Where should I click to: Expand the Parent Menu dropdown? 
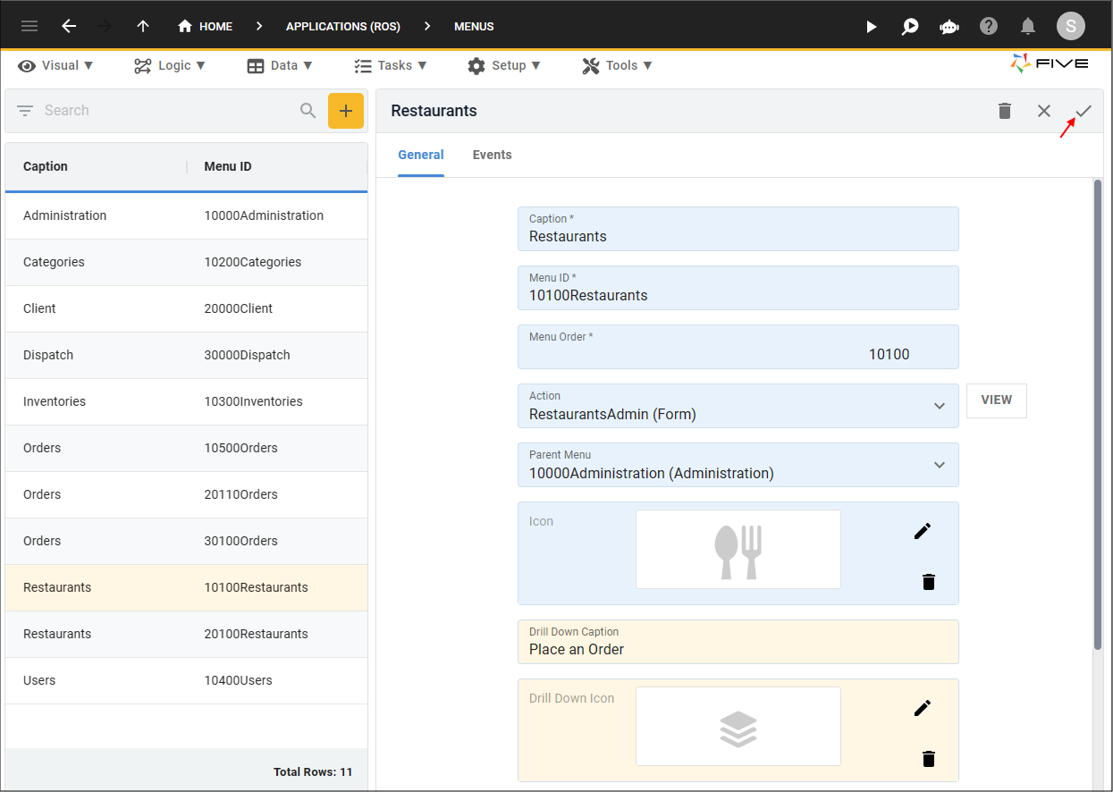point(940,465)
